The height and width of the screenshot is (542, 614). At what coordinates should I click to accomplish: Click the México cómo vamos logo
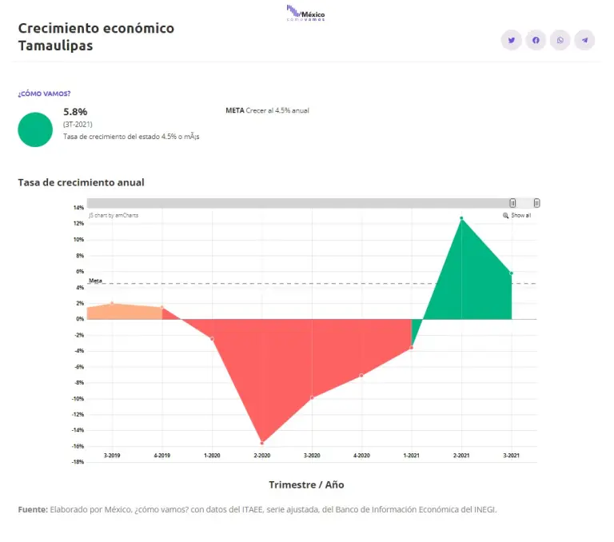306,14
